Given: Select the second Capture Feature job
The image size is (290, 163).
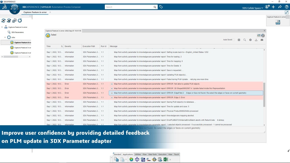Looking at the screenshot, I should 21,48.
